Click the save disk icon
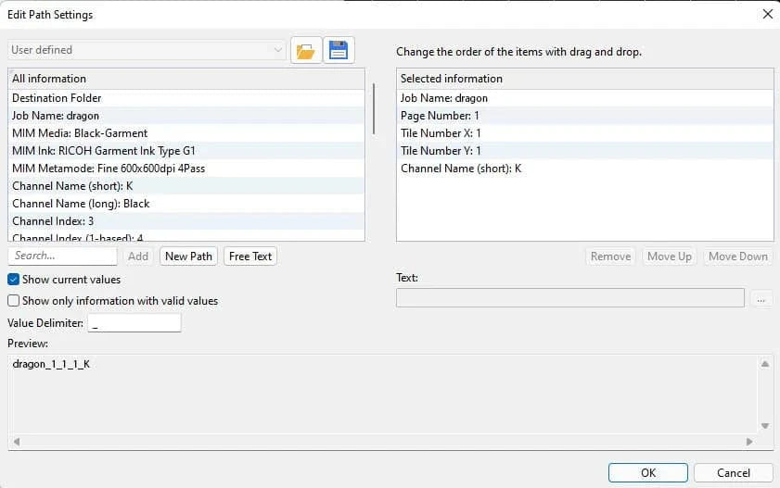The image size is (780, 488). tap(339, 51)
